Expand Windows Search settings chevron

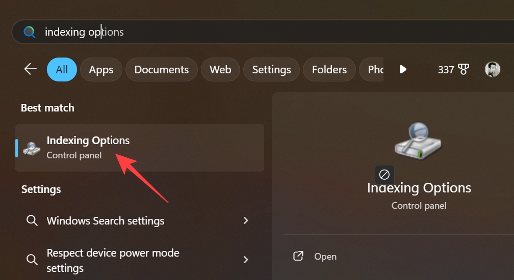point(246,220)
